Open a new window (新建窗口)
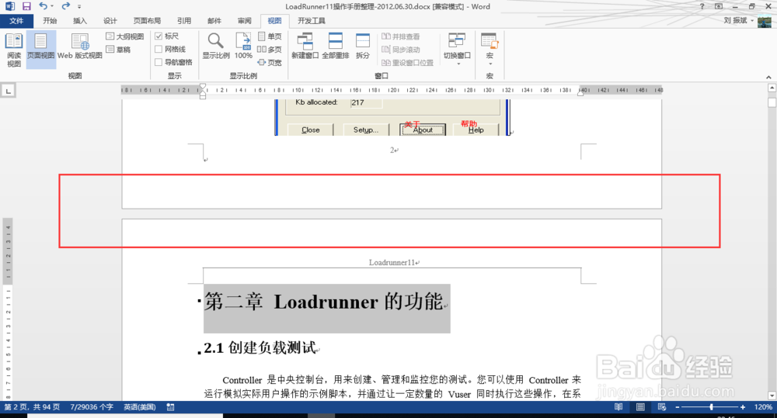Viewport: 777px width, 418px height. (305, 46)
